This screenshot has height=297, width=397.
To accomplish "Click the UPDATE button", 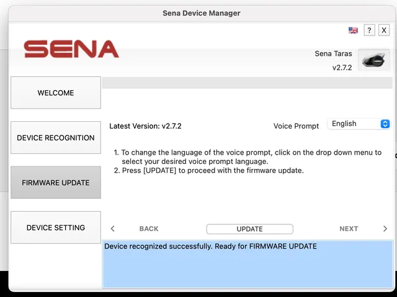I will click(x=249, y=229).
